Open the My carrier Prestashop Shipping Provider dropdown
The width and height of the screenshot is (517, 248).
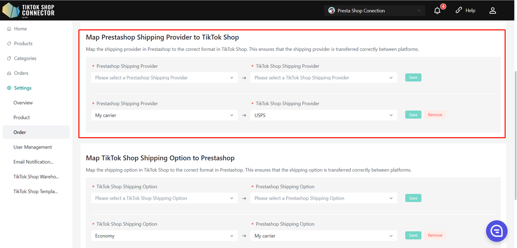(164, 115)
